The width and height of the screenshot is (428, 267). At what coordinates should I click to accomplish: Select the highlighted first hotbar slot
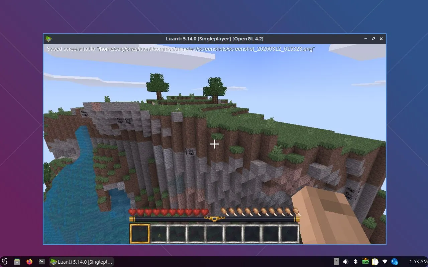coord(139,234)
